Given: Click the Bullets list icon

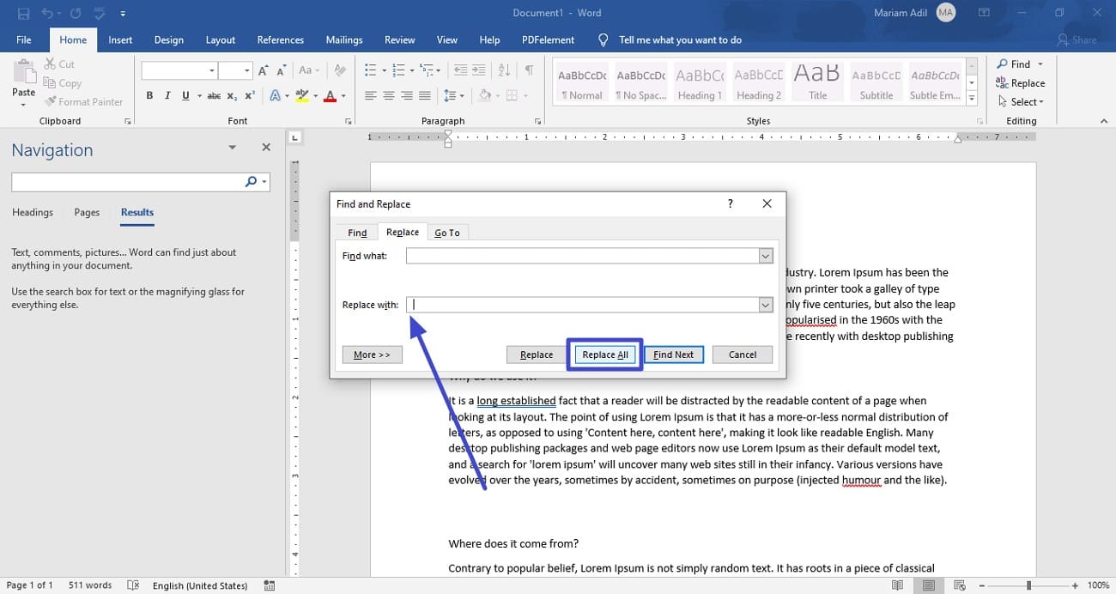Looking at the screenshot, I should coord(370,70).
